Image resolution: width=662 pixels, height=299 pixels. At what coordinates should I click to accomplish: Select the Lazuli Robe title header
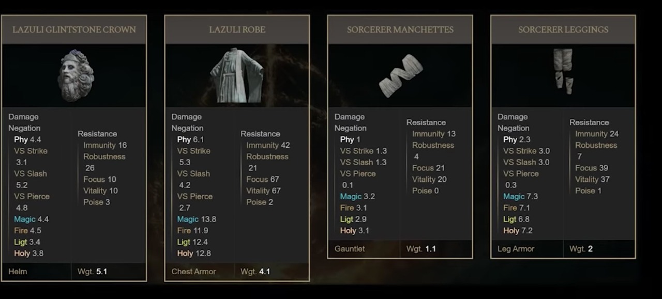(237, 29)
